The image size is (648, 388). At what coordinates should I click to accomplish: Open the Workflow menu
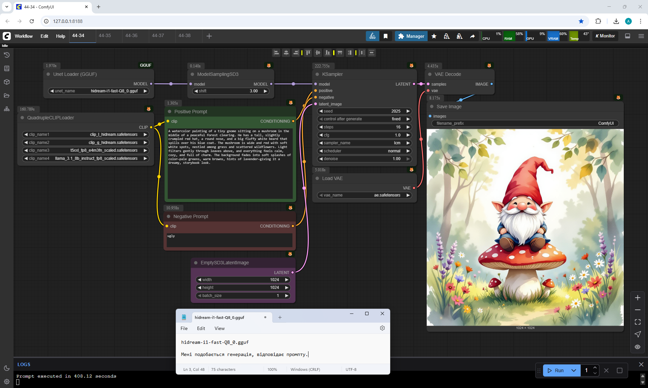(24, 36)
